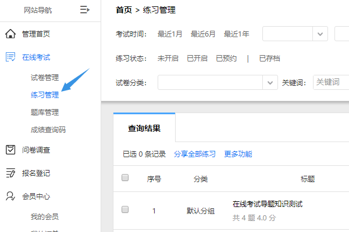Click 共 4 题 4.0 分 text
The image size is (349, 232).
click(254, 218)
